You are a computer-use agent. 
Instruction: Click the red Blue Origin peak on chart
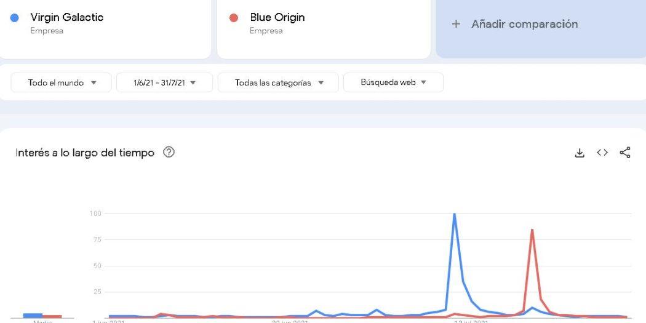coord(532,230)
